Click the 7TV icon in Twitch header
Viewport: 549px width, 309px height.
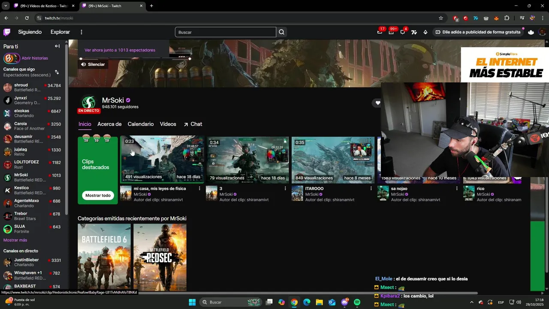click(x=414, y=32)
